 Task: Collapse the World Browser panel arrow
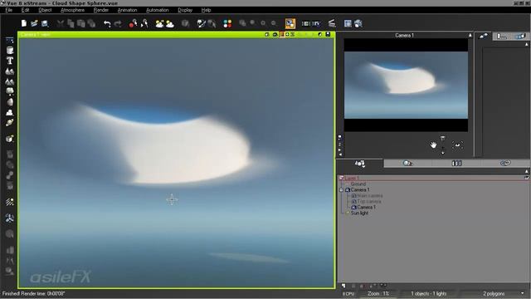527,171
